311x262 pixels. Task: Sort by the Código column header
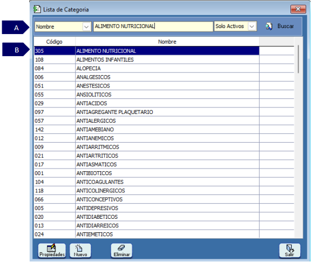pyautogui.click(x=55, y=42)
